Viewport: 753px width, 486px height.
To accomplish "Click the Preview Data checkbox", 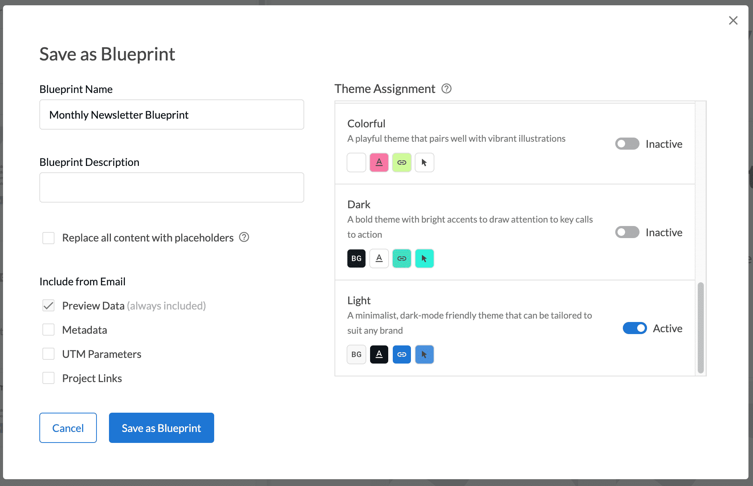I will (x=48, y=306).
